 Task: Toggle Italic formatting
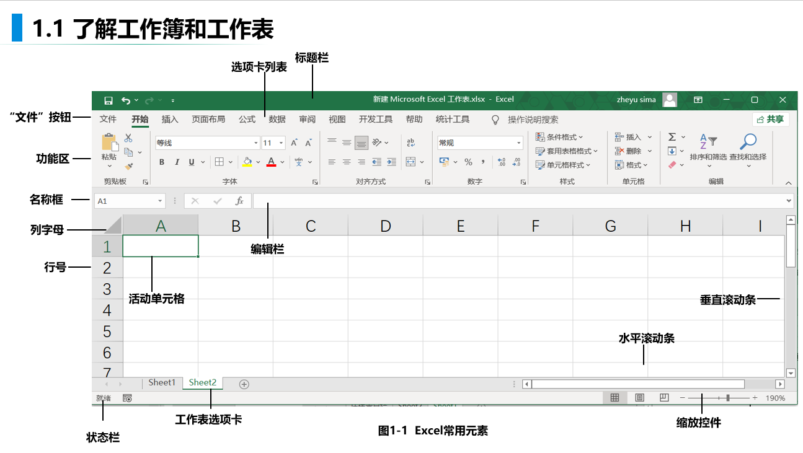pyautogui.click(x=177, y=162)
